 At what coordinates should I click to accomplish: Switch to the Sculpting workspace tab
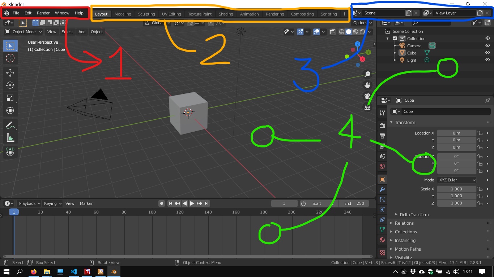click(x=146, y=14)
